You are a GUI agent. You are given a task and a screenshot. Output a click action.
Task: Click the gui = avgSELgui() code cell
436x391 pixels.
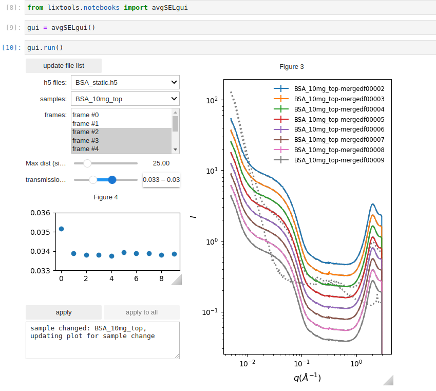click(x=230, y=28)
